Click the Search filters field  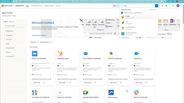(x=14, y=26)
